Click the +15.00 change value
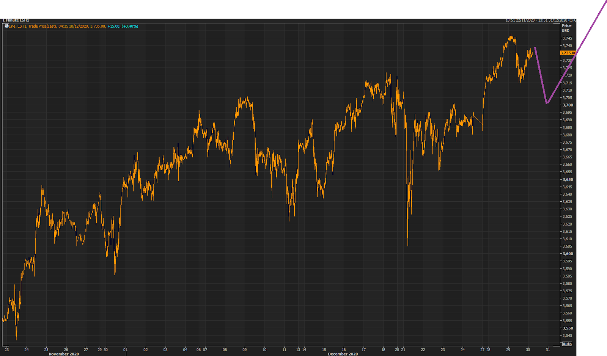Viewport: 607px width, 356px height. (x=113, y=26)
